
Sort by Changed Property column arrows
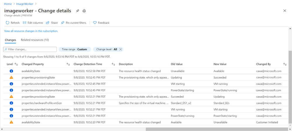[x=68, y=64]
